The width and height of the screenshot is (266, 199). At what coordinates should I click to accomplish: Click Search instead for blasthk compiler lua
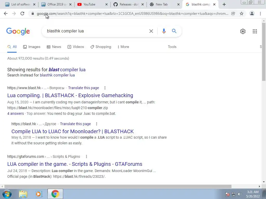point(57,75)
